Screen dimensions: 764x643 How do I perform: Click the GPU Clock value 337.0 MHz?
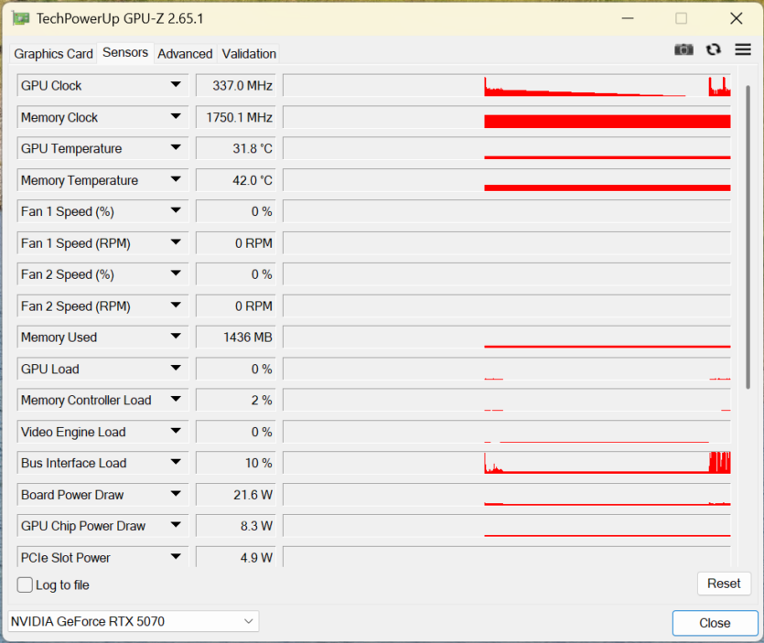pos(236,85)
